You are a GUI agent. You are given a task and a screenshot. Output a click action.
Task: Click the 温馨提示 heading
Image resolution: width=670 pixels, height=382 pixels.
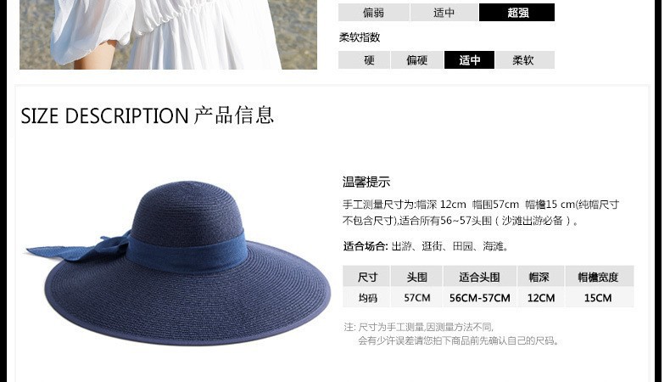(x=366, y=182)
